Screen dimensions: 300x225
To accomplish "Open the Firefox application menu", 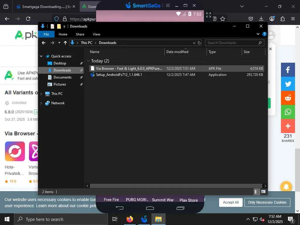I will tap(293, 19).
